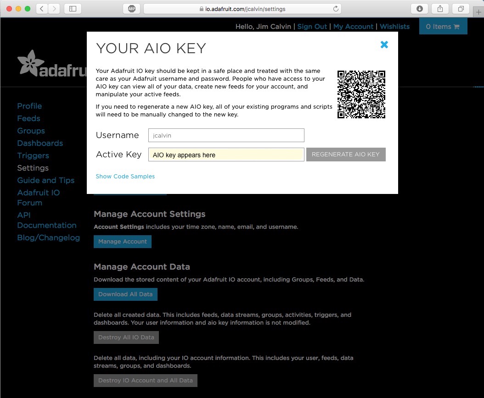Image resolution: width=484 pixels, height=398 pixels.
Task: Show Code Samples link
Action: pyautogui.click(x=125, y=177)
